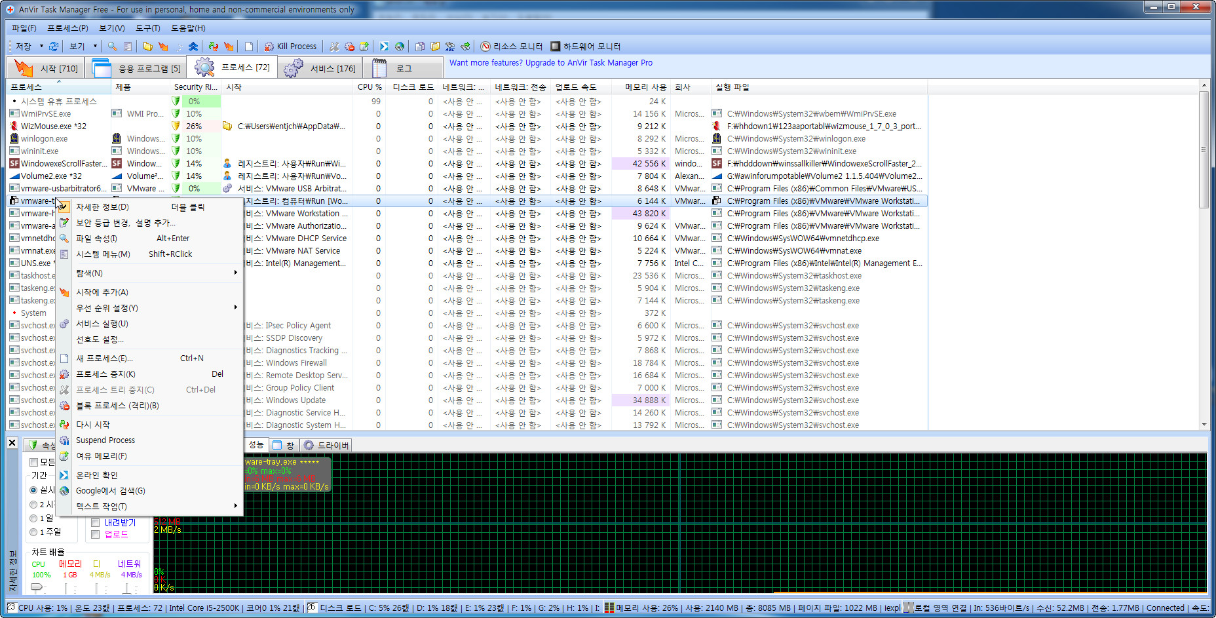Click the green-red restart process toolbar icon
The image size is (1216, 618).
click(x=213, y=47)
